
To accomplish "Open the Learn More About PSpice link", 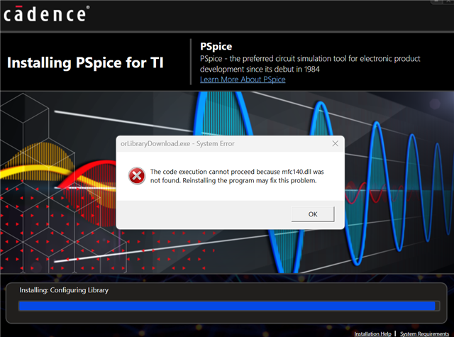I will (243, 79).
